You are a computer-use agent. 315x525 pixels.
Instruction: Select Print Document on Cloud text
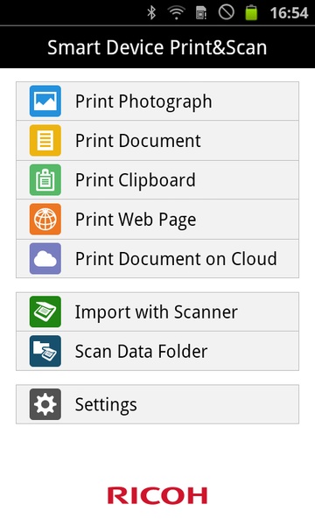[x=176, y=259]
